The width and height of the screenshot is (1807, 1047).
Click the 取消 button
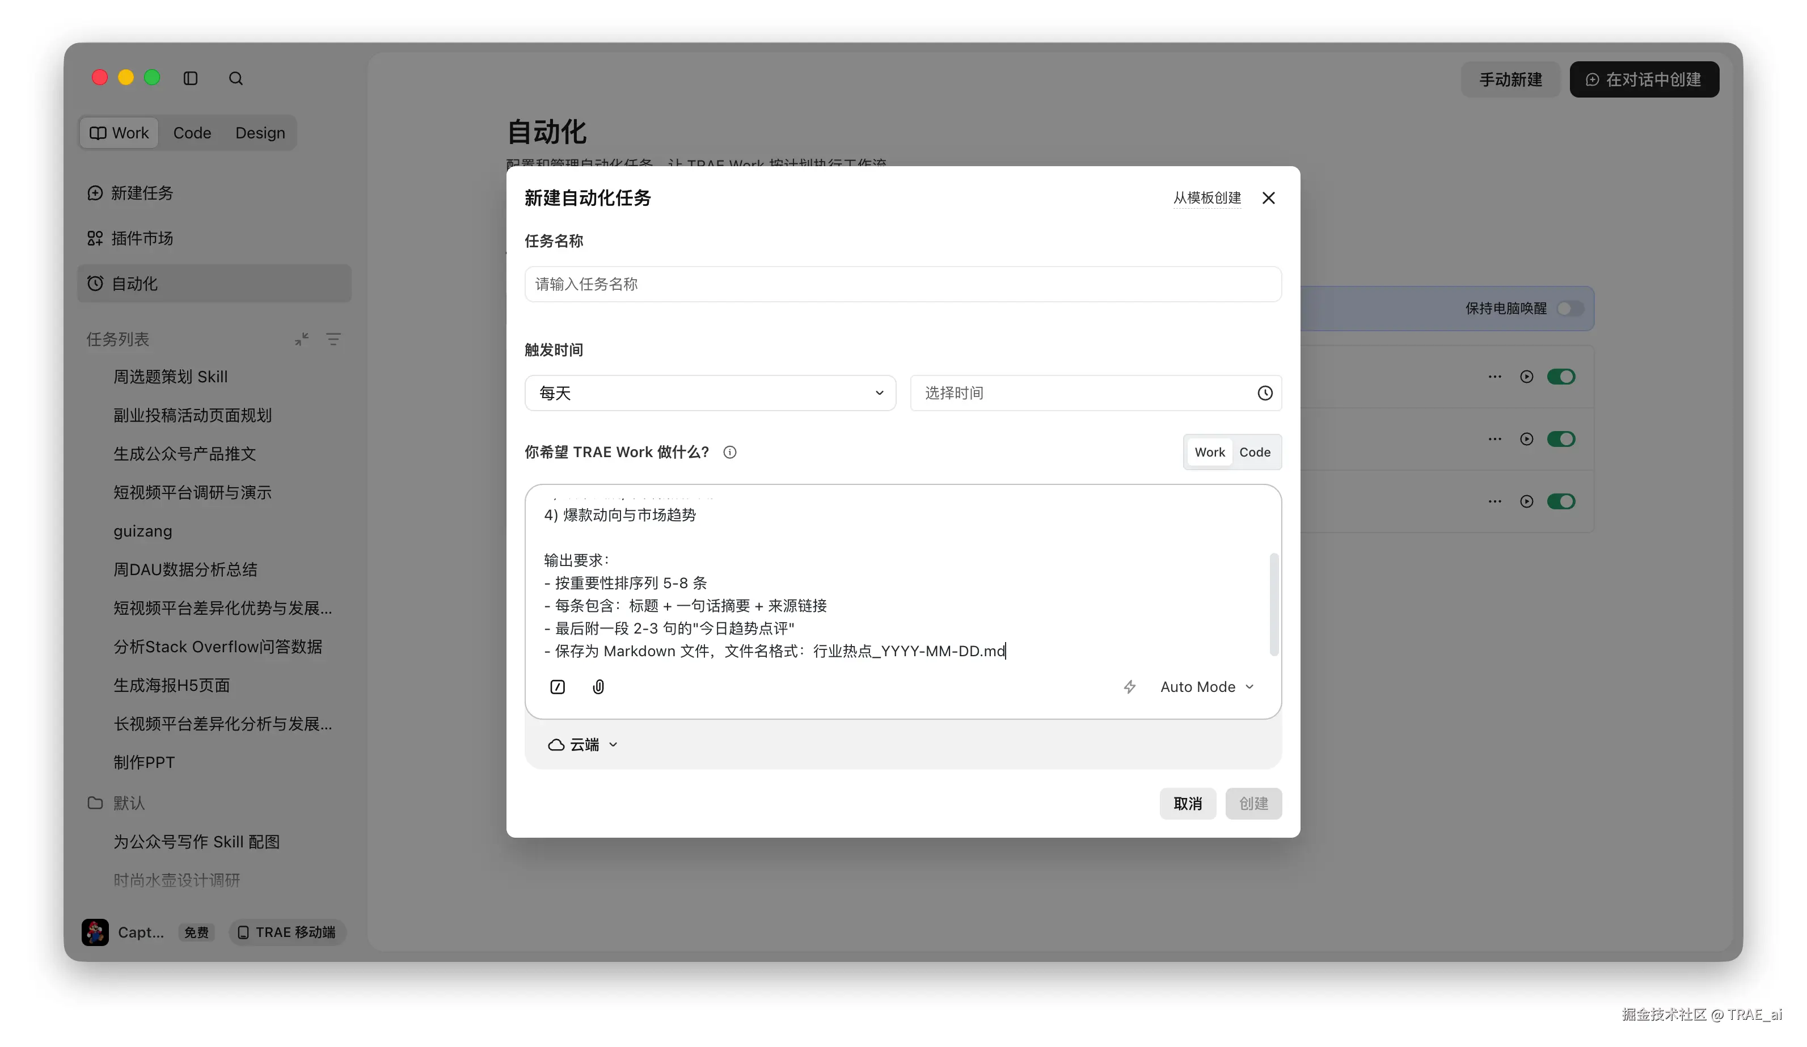point(1188,804)
